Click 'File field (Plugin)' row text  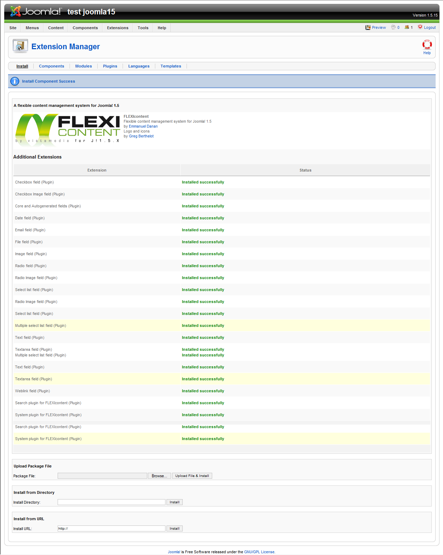click(29, 242)
